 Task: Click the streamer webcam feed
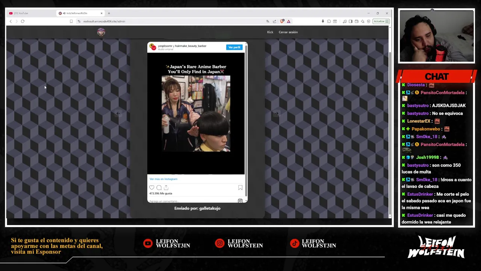[437, 36]
